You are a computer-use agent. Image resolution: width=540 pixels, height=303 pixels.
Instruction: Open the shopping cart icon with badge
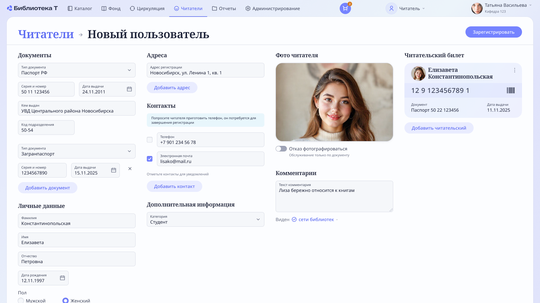point(345,8)
